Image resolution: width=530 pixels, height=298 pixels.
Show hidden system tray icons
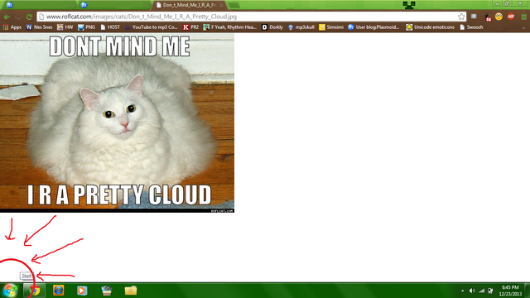[x=462, y=291]
